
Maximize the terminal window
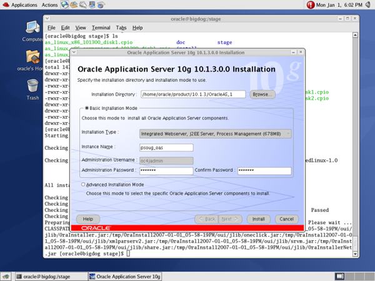(x=347, y=18)
